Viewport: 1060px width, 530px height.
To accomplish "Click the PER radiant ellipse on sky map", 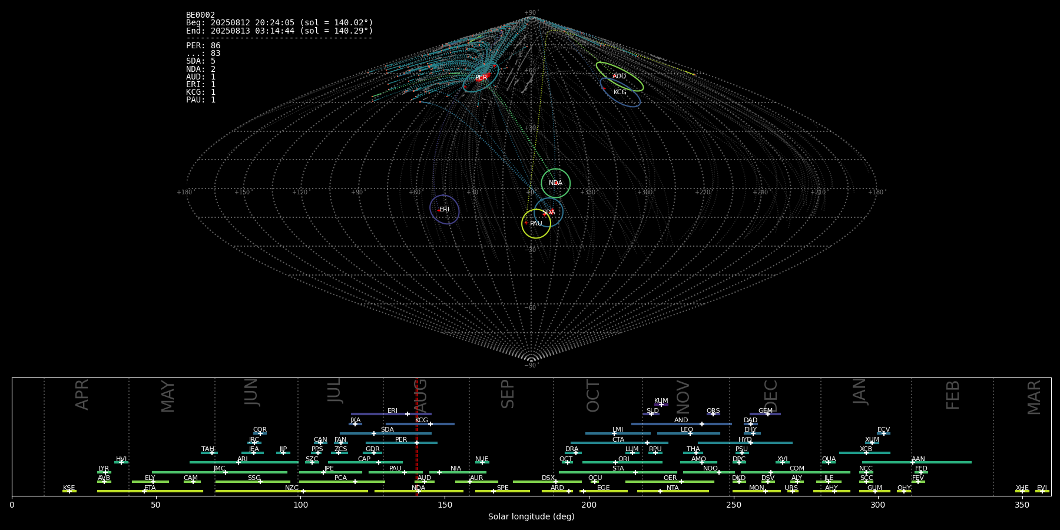I will (482, 77).
